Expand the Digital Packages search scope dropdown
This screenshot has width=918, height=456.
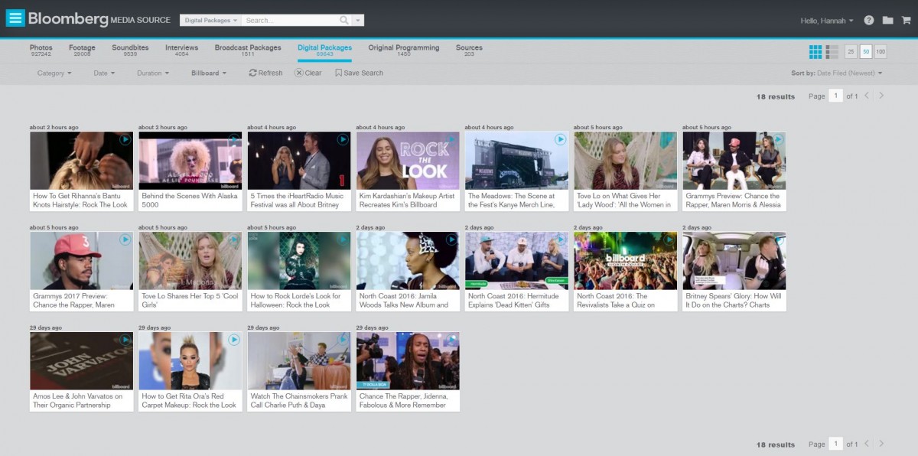[211, 21]
